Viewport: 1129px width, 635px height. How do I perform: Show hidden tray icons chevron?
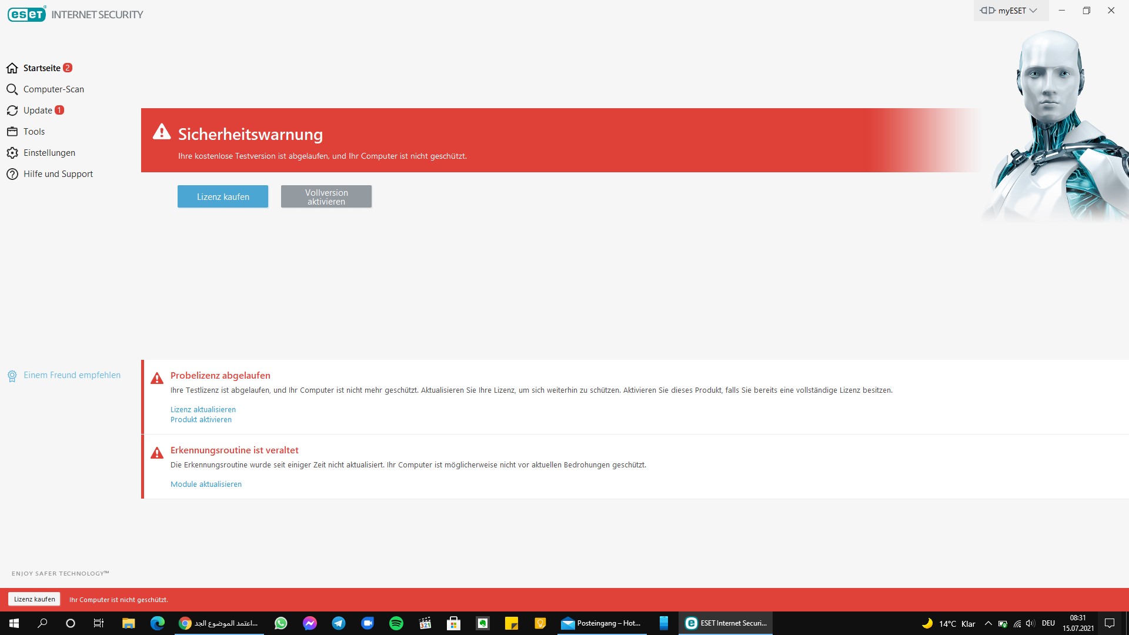(x=988, y=623)
